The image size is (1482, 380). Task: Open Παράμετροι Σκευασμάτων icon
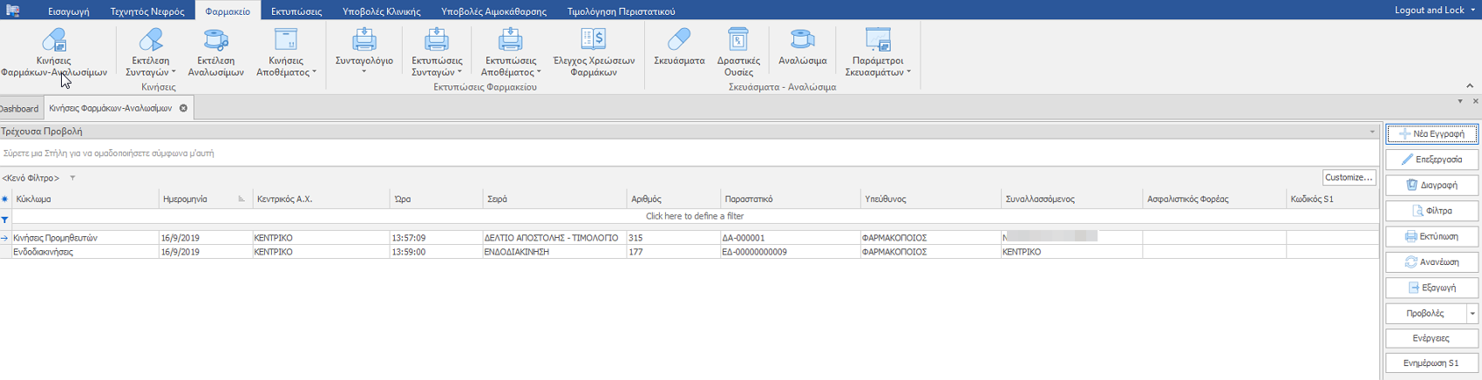[877, 41]
